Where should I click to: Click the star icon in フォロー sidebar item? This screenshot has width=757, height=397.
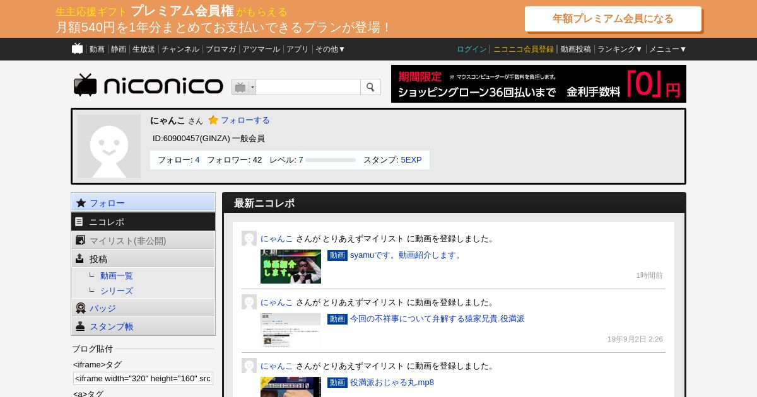pos(81,203)
